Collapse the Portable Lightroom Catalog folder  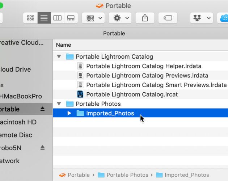59,56
